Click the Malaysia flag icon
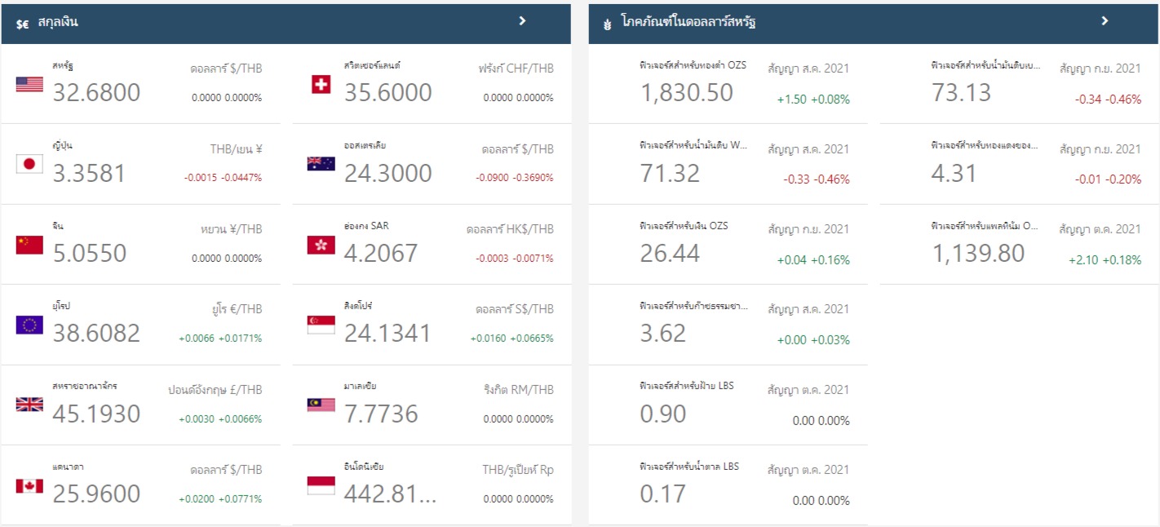Screen dimensions: 1160x527 (321, 405)
